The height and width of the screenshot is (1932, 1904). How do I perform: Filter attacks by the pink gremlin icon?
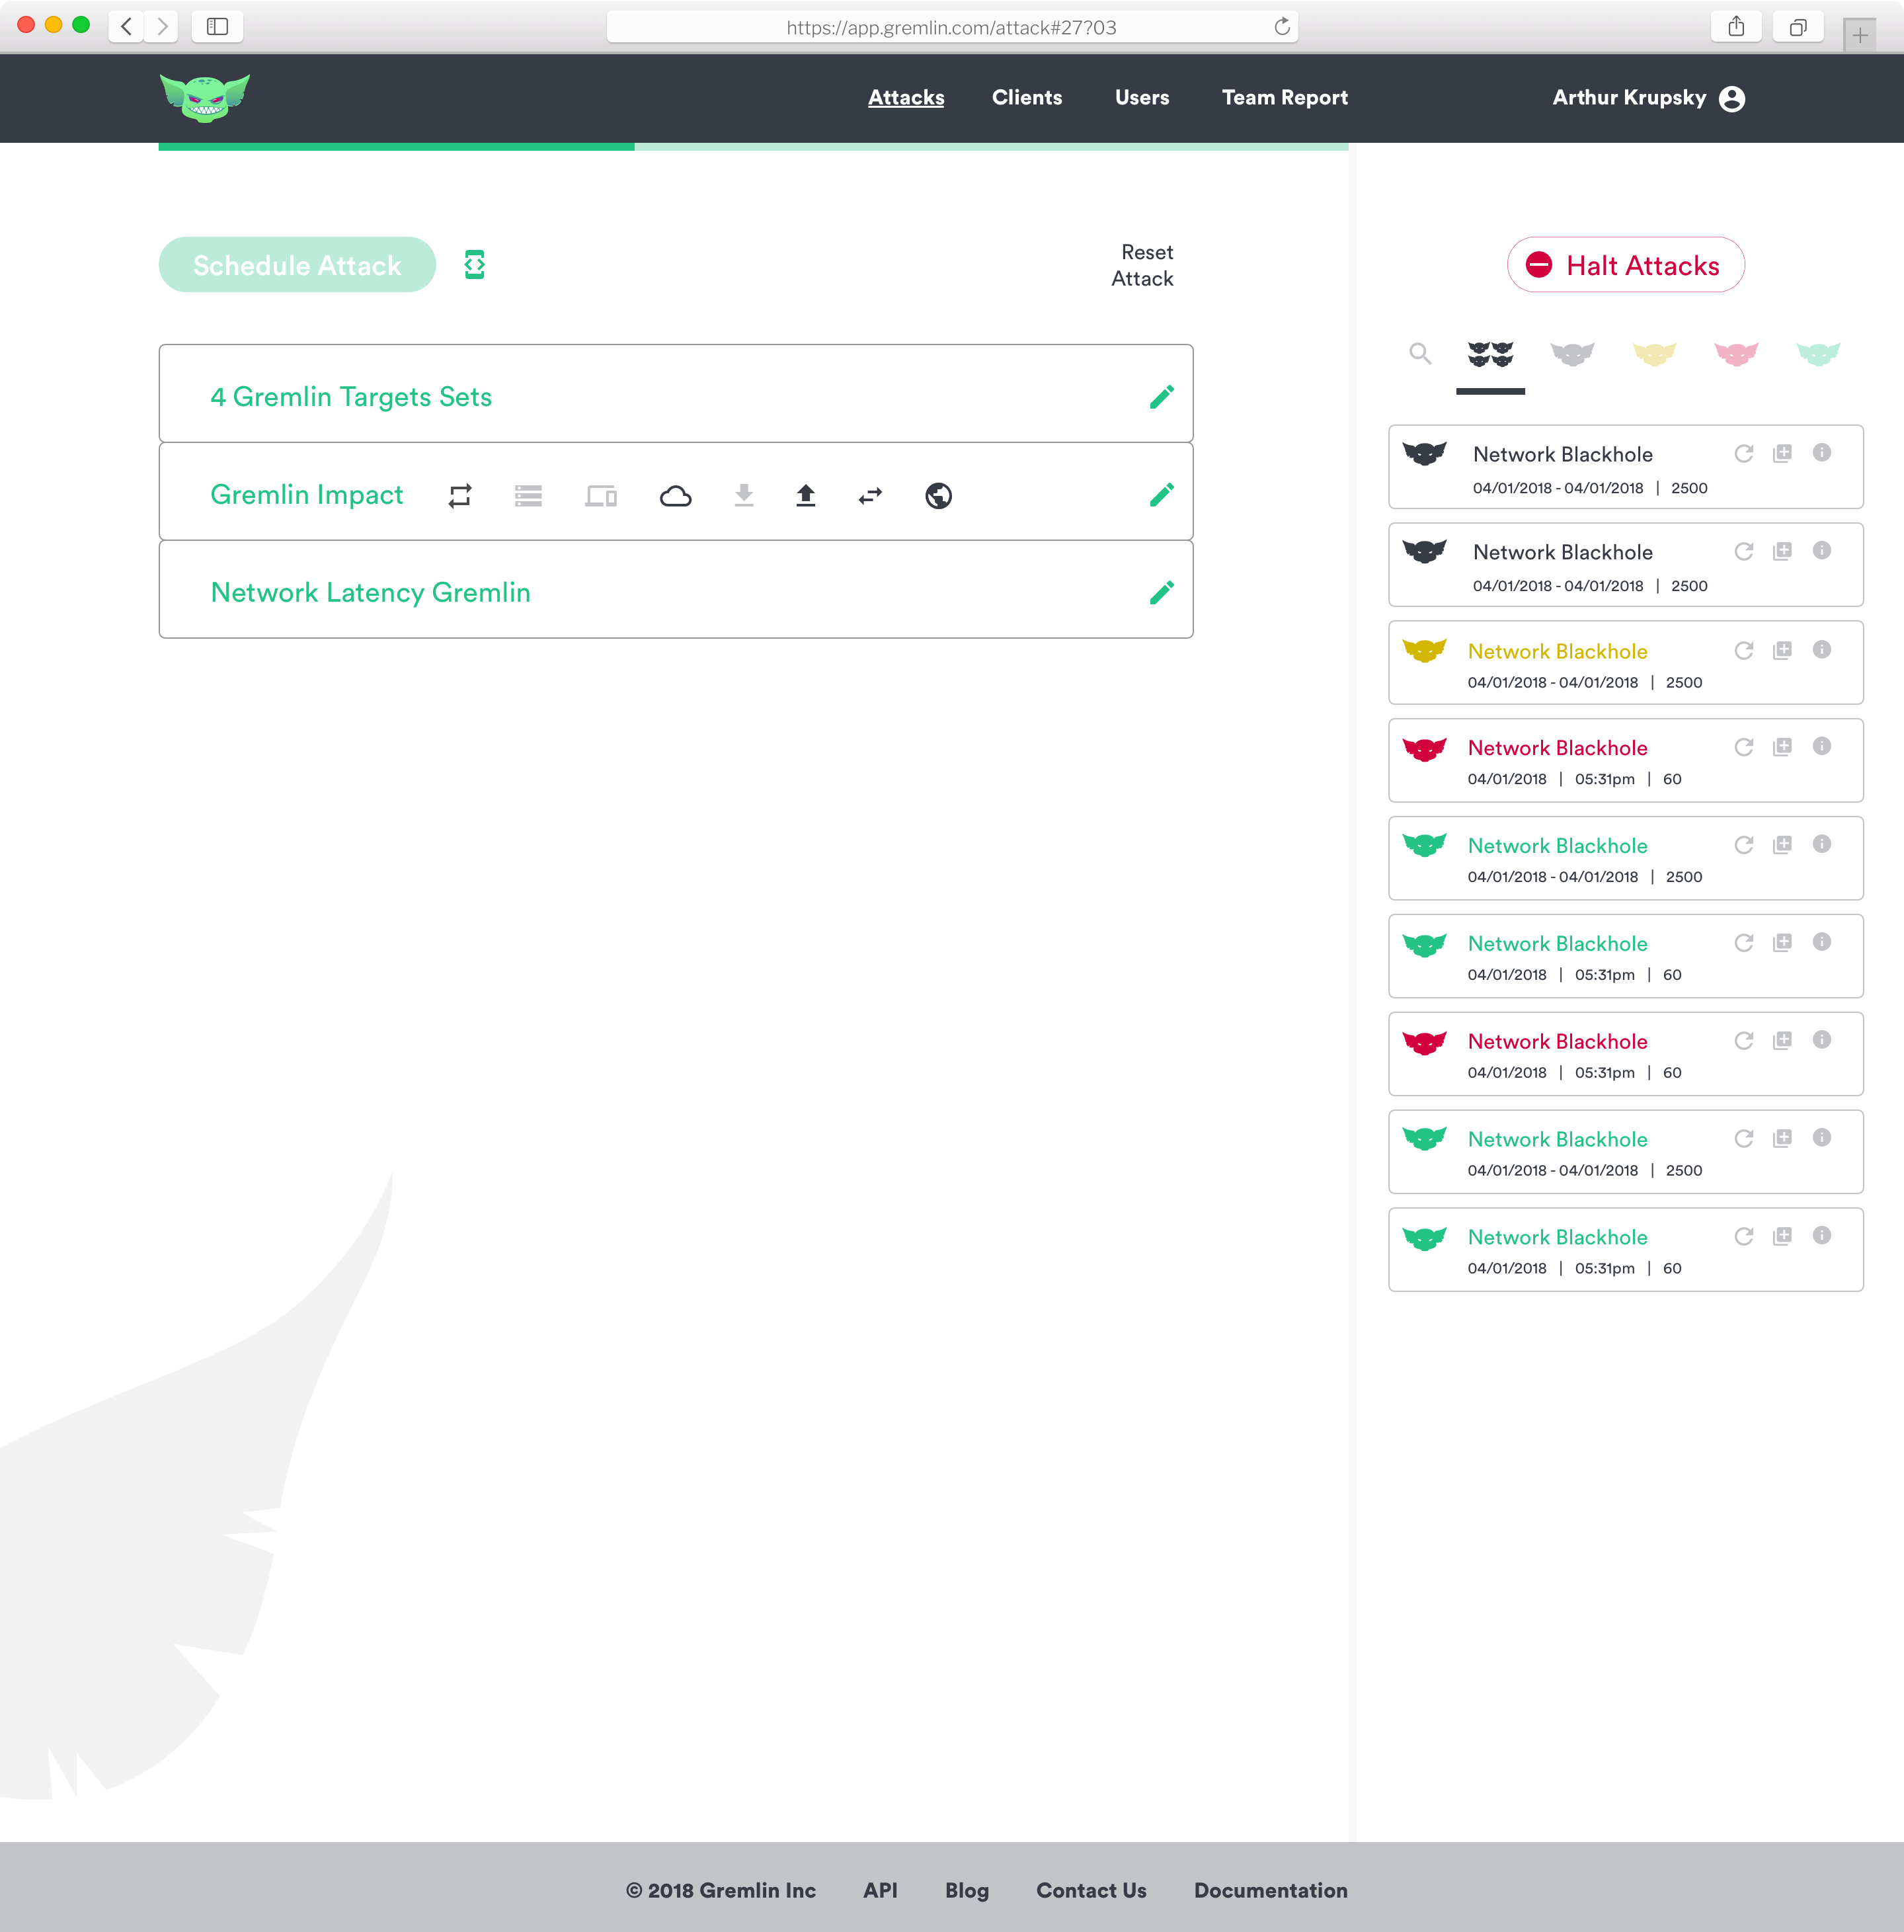pos(1736,354)
